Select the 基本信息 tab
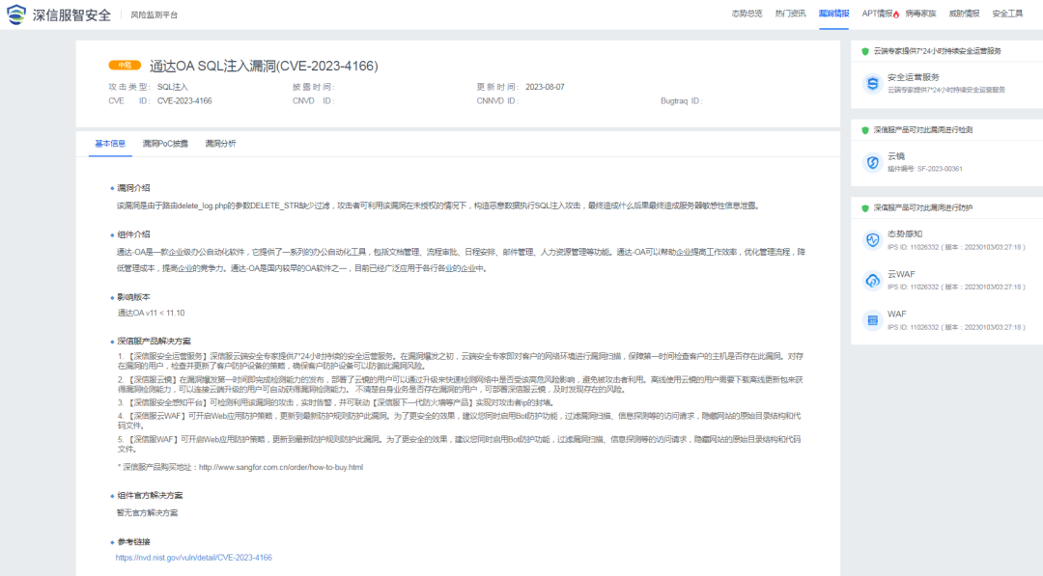Viewport: 1043px width, 576px height. [110, 144]
